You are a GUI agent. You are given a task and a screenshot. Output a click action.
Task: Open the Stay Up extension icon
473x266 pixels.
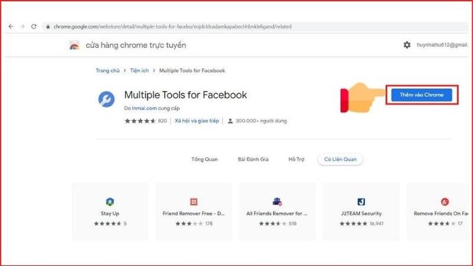point(109,202)
